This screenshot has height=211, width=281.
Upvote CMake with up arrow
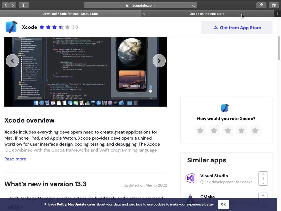(263, 195)
